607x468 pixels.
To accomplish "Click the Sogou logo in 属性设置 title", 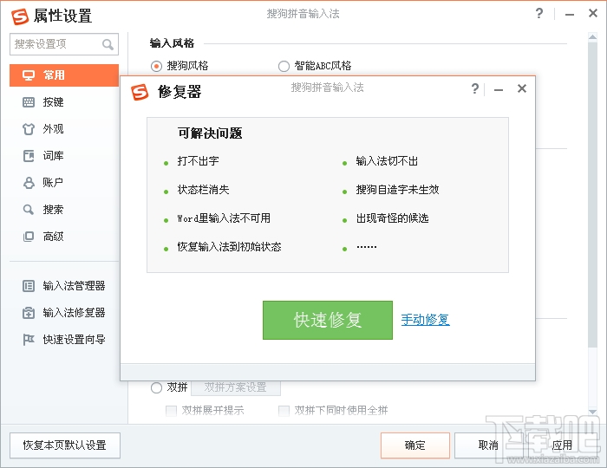I will [20, 16].
